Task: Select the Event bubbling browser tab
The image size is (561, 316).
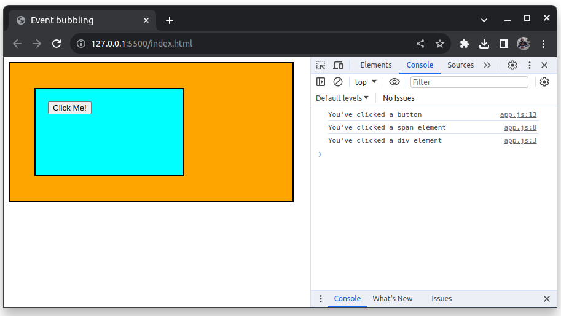Action: (x=82, y=20)
